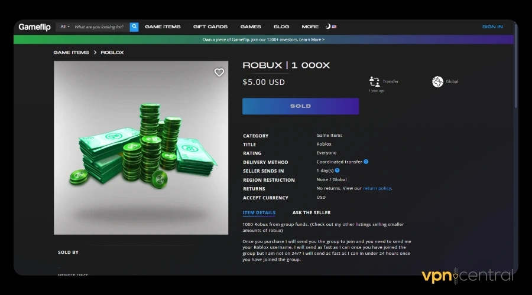Image resolution: width=532 pixels, height=295 pixels.
Task: Open the seller sends in help icon
Action: point(338,171)
